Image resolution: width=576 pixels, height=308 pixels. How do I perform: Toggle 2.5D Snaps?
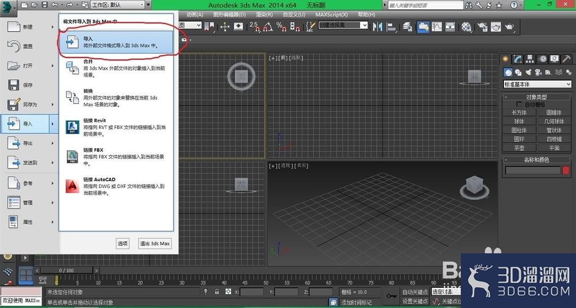click(x=255, y=26)
